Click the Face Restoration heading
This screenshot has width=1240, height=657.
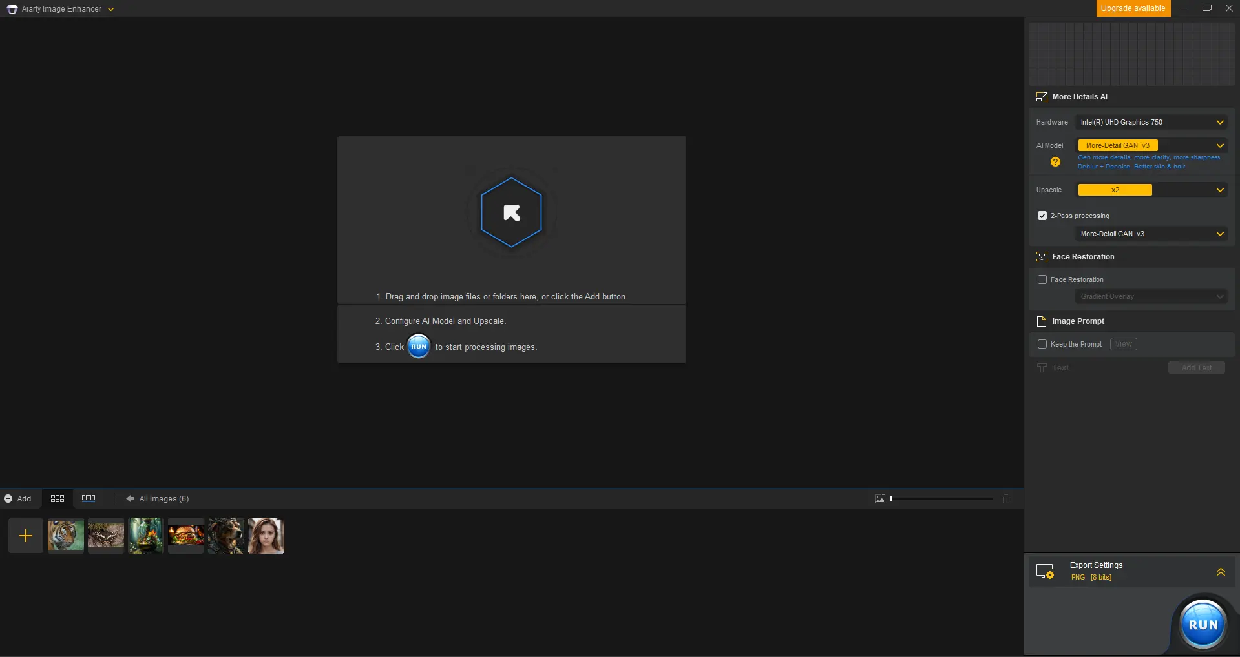(1083, 257)
